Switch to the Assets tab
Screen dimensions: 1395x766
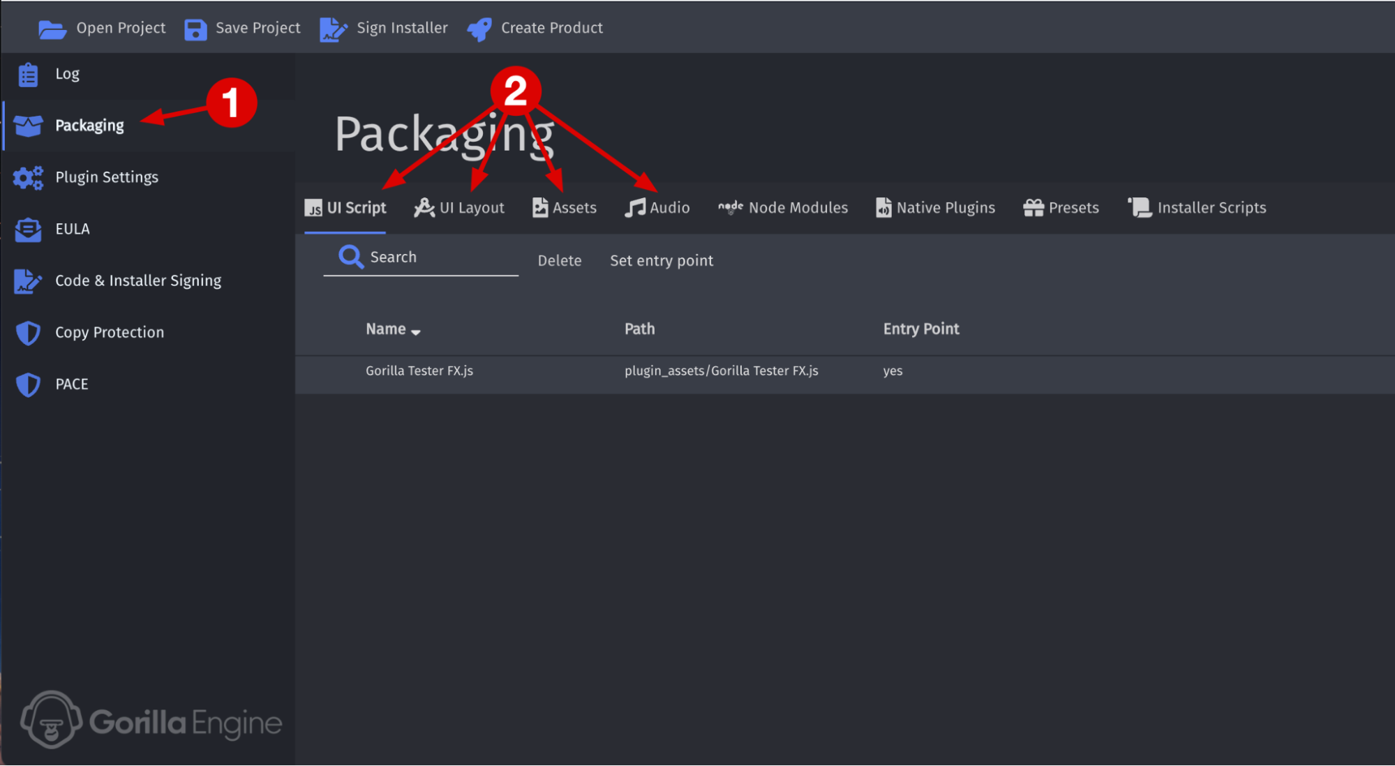[565, 208]
